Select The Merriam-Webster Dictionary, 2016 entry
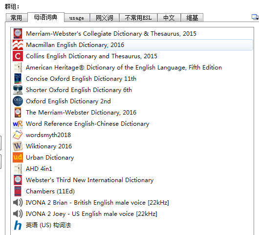 [132, 113]
